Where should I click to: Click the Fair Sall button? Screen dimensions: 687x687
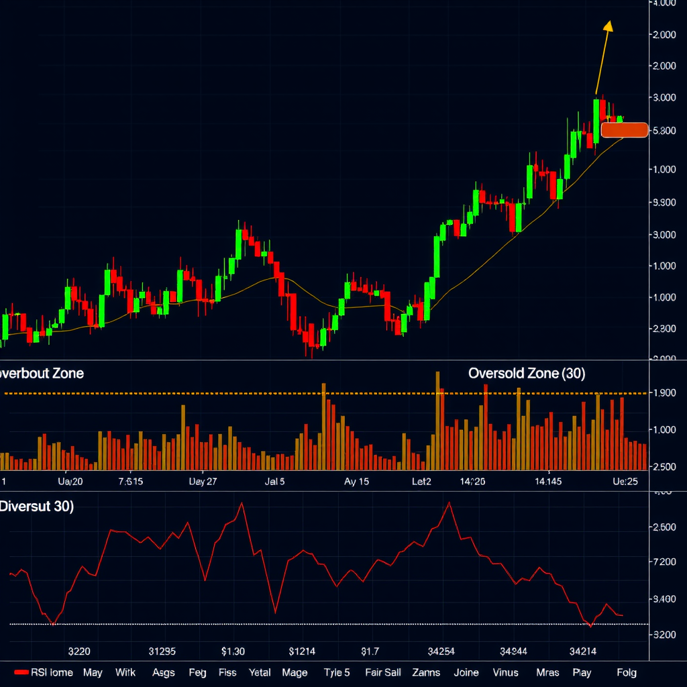[x=383, y=672]
